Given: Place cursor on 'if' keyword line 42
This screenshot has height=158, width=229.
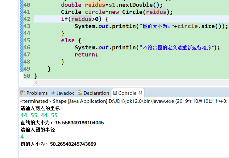Looking at the screenshot, I should click(x=65, y=19).
